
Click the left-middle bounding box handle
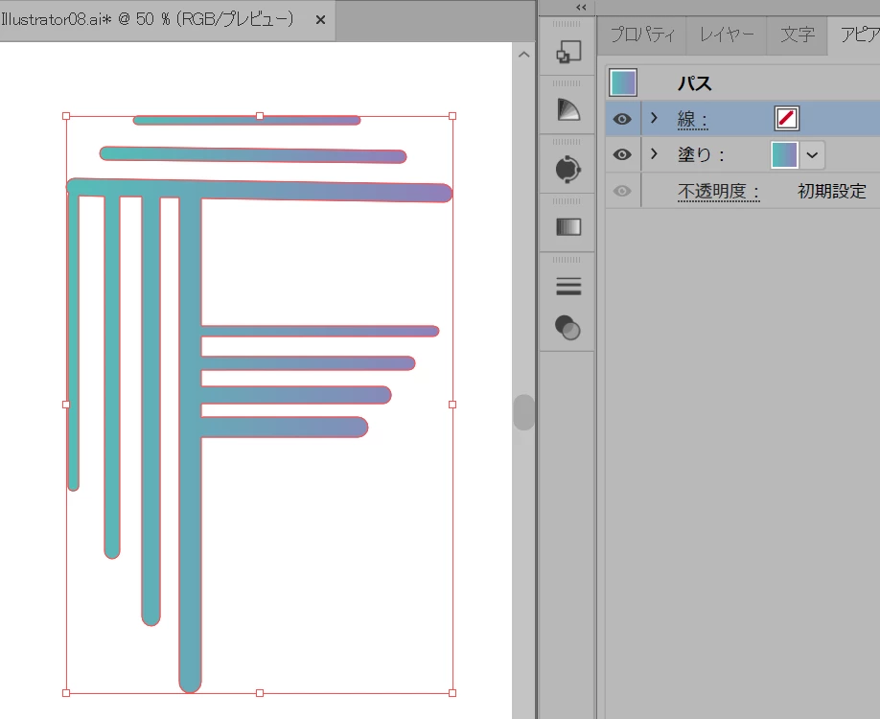click(66, 405)
